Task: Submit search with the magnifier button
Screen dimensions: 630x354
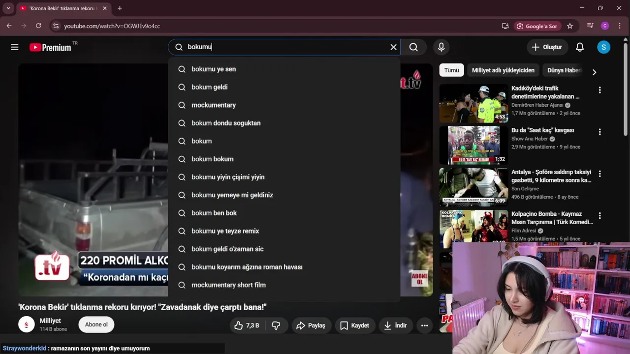Action: [413, 47]
